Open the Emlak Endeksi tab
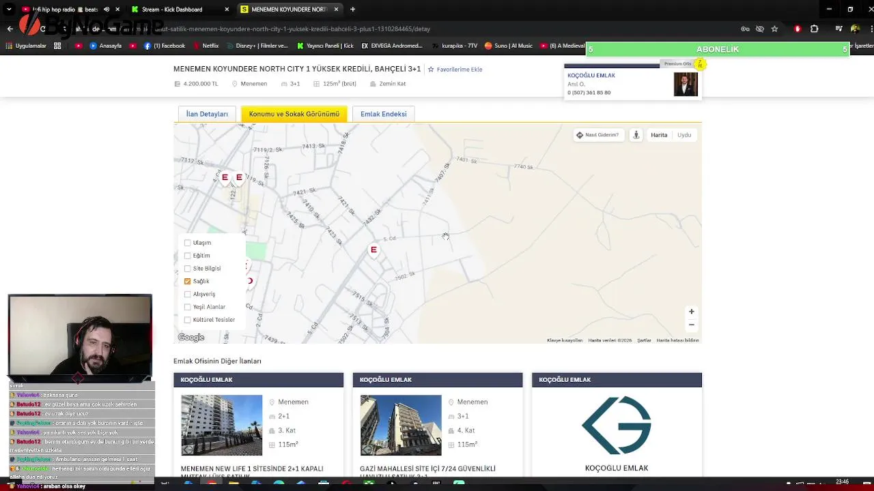 pyautogui.click(x=384, y=114)
